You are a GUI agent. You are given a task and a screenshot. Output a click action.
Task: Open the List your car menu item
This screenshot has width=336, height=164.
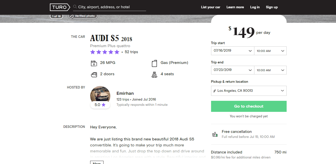(x=211, y=7)
